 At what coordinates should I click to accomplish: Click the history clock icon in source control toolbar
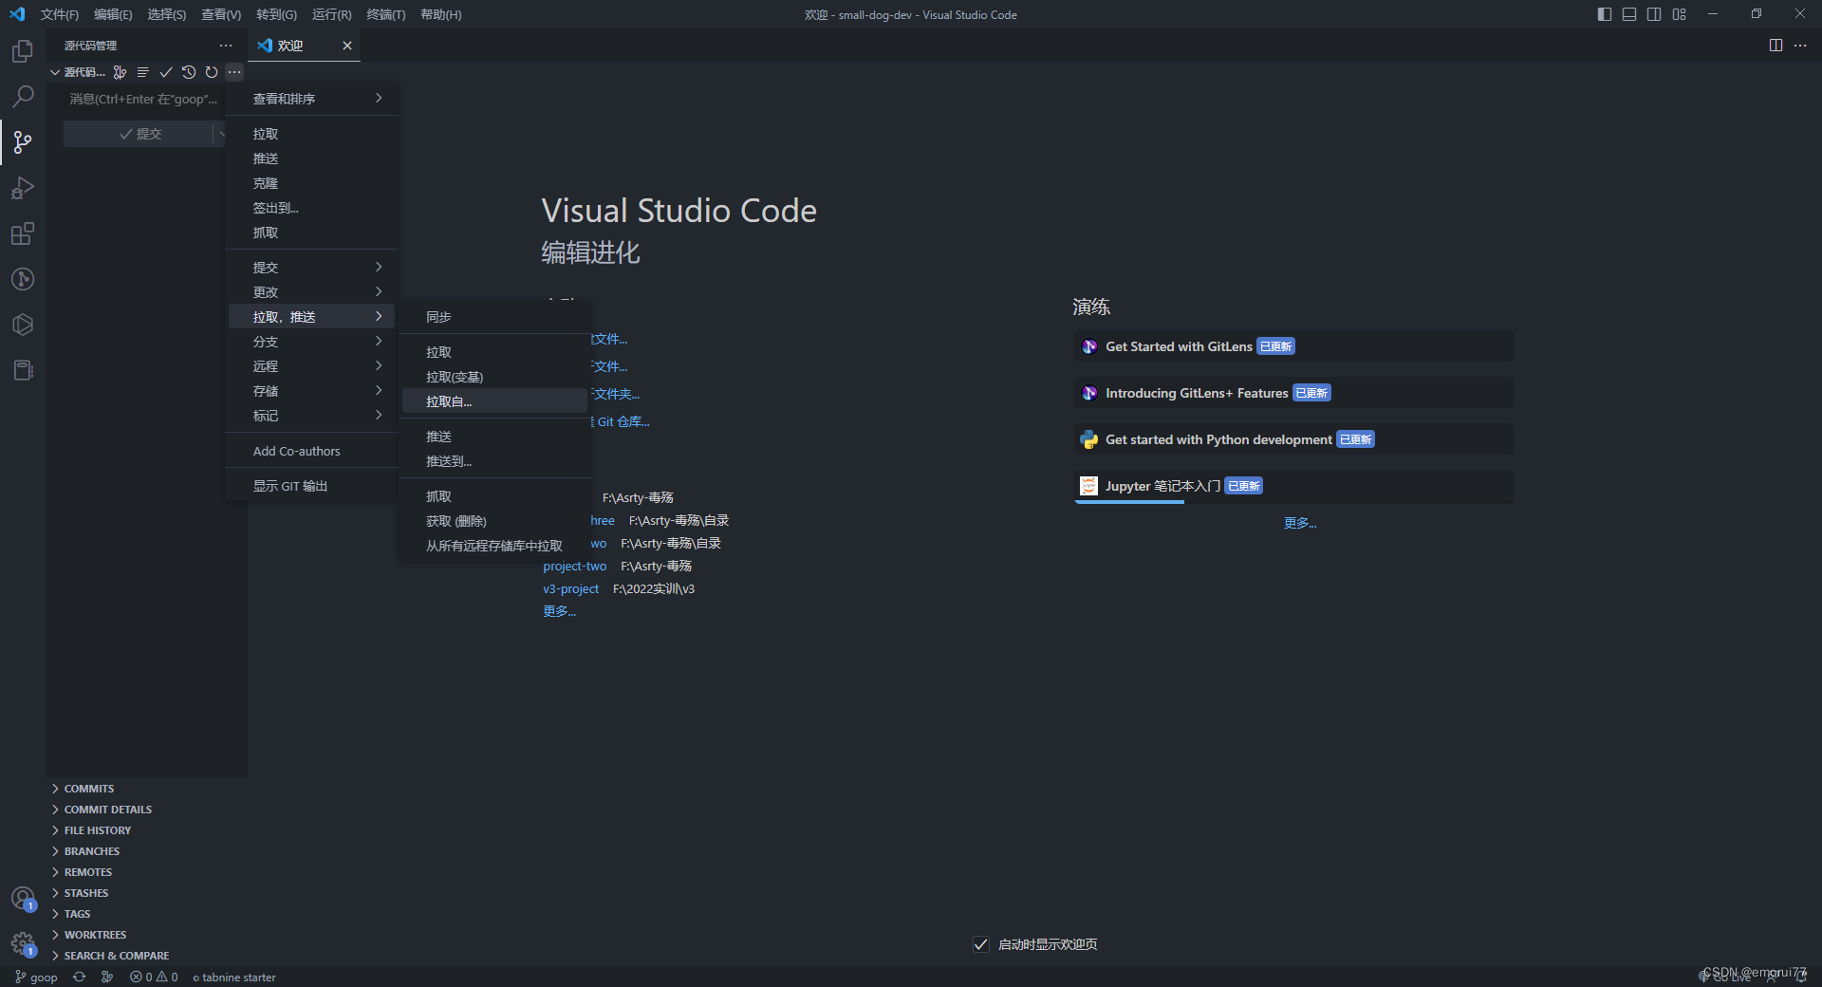click(x=189, y=72)
